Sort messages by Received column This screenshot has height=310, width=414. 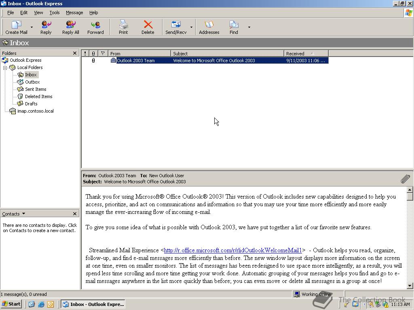[306, 54]
